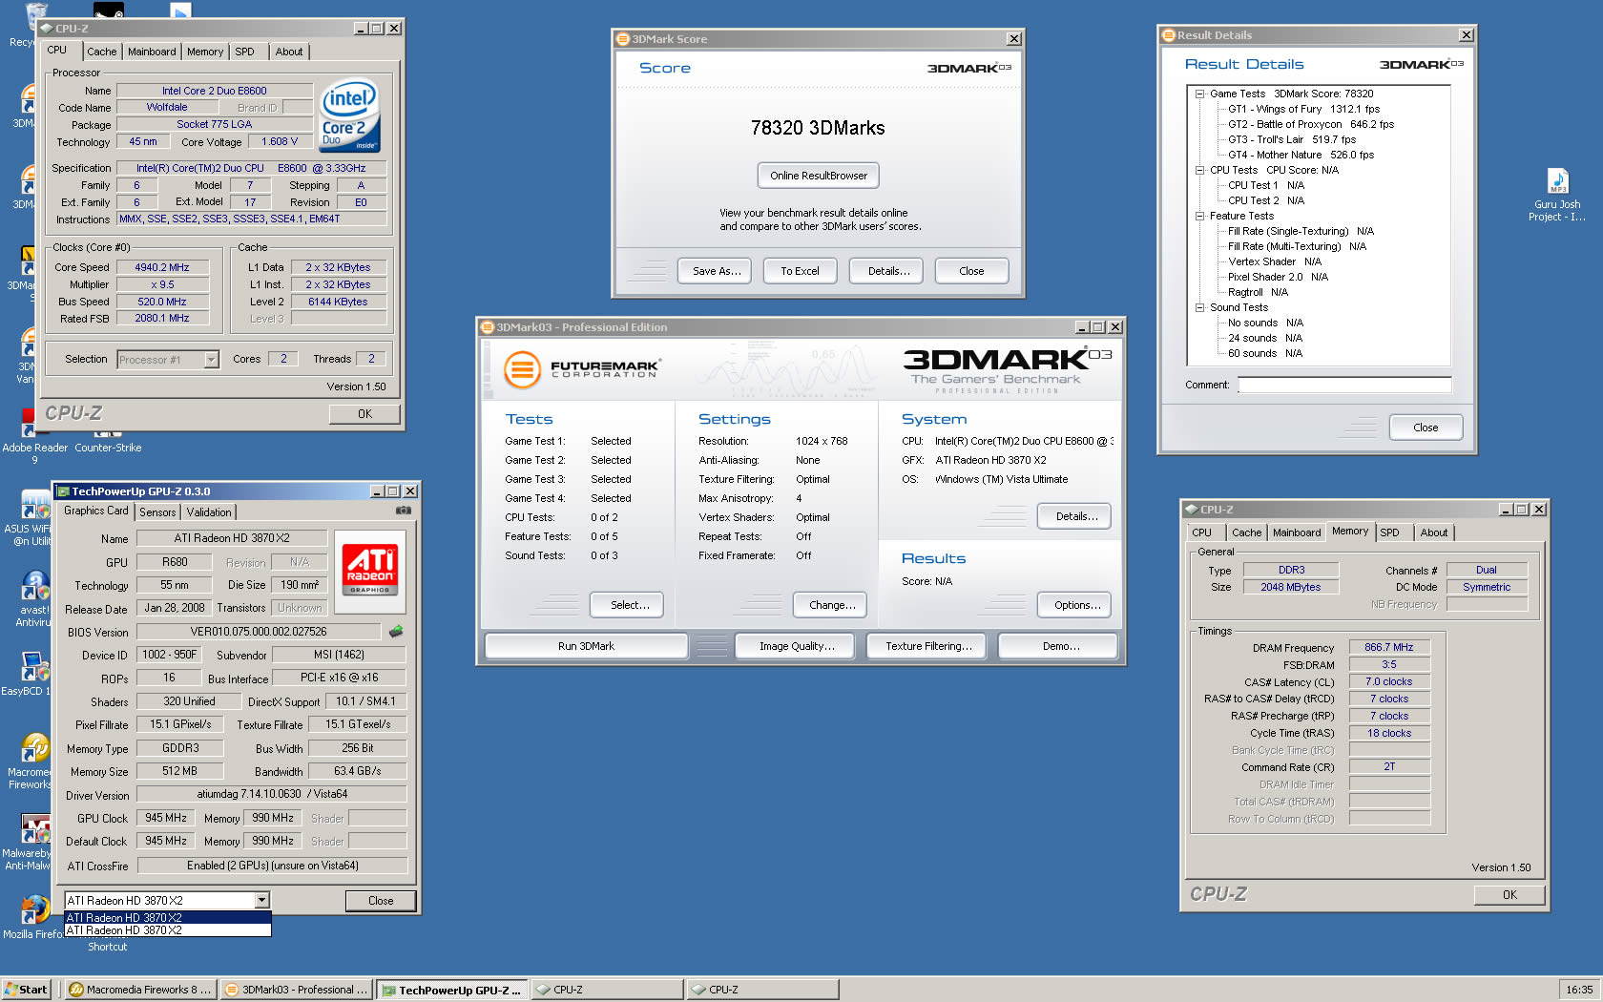Click the To Excel button

pyautogui.click(x=800, y=271)
